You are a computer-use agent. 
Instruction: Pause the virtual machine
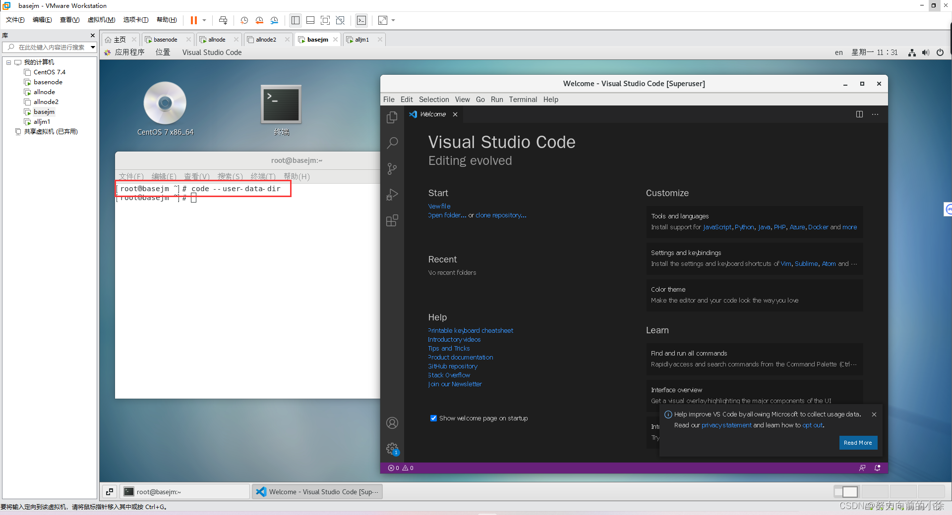tap(194, 20)
